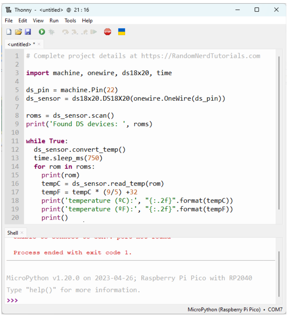Open the File menu

9,21
